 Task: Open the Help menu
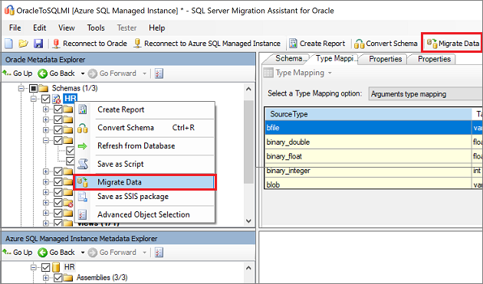(157, 28)
